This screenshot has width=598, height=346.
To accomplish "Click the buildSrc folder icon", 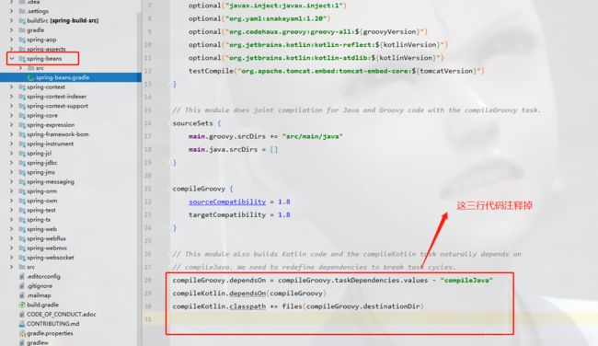I will point(22,20).
